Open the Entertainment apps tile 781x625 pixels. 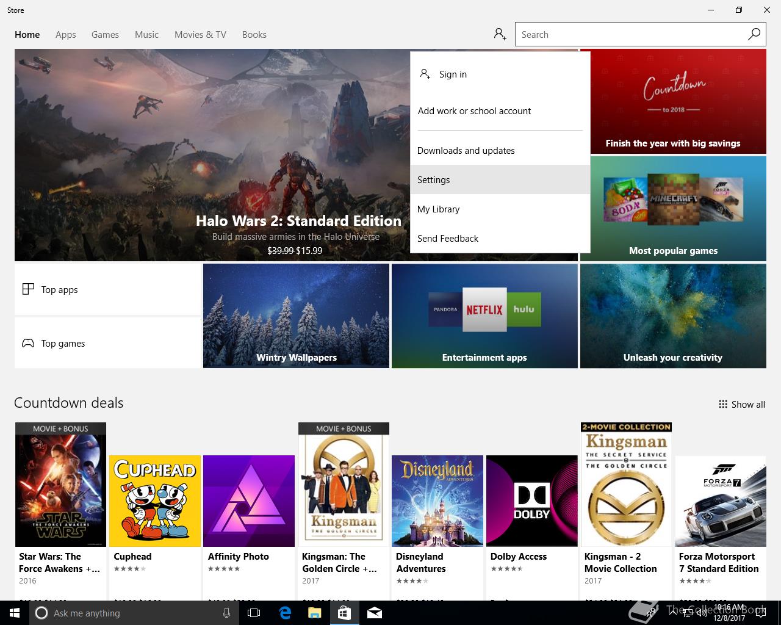484,316
